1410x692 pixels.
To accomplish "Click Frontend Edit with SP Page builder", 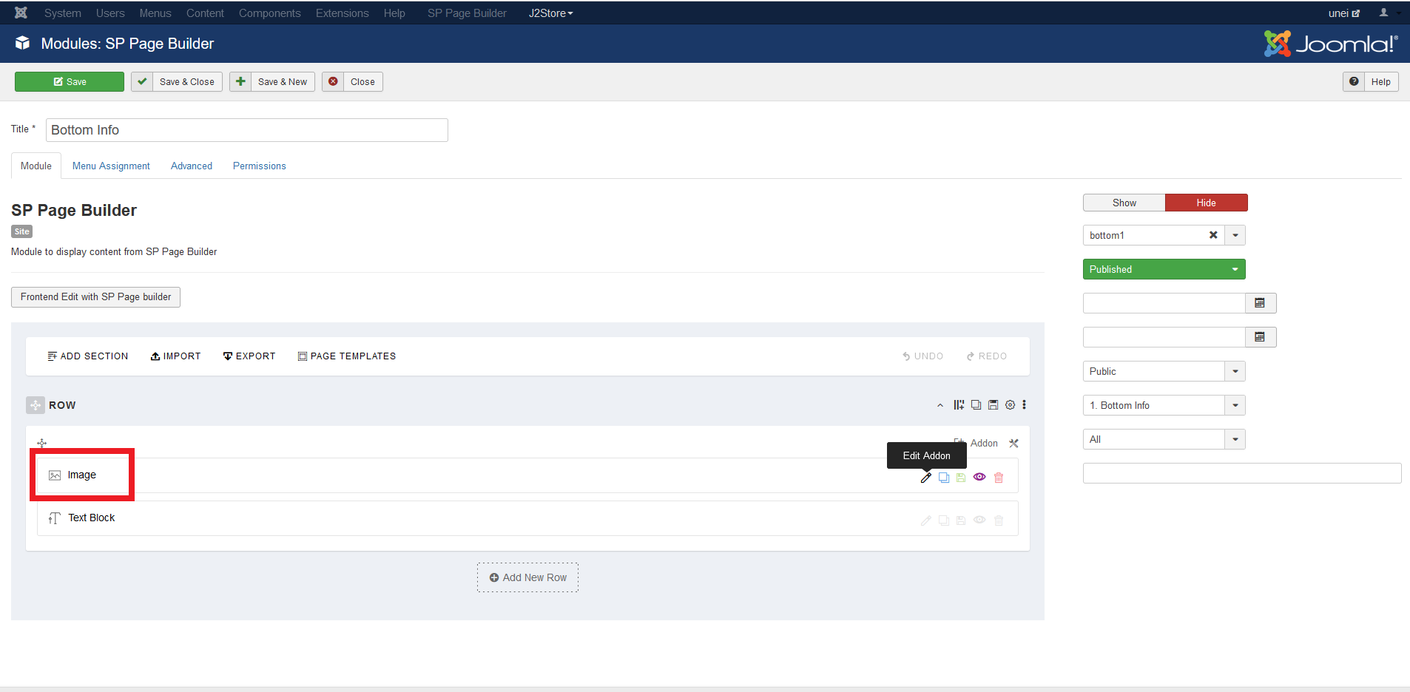I will click(95, 297).
